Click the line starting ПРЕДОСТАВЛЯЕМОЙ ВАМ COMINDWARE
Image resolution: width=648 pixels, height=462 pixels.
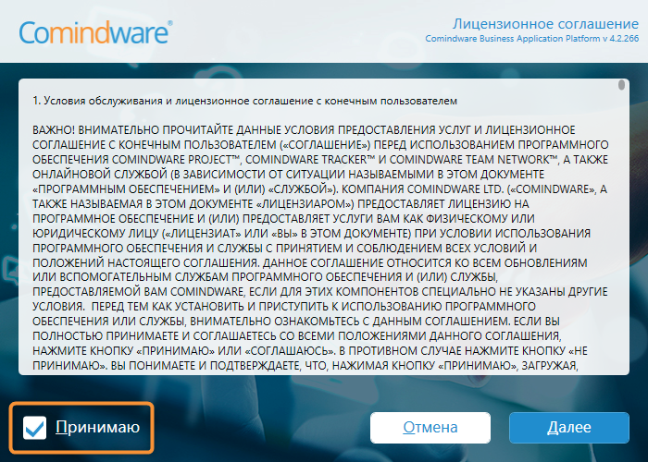[320, 292]
